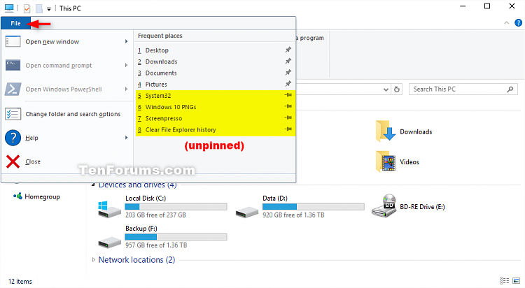Select the Backup (F:) drive icon
This screenshot has width=525, height=288.
click(109, 242)
